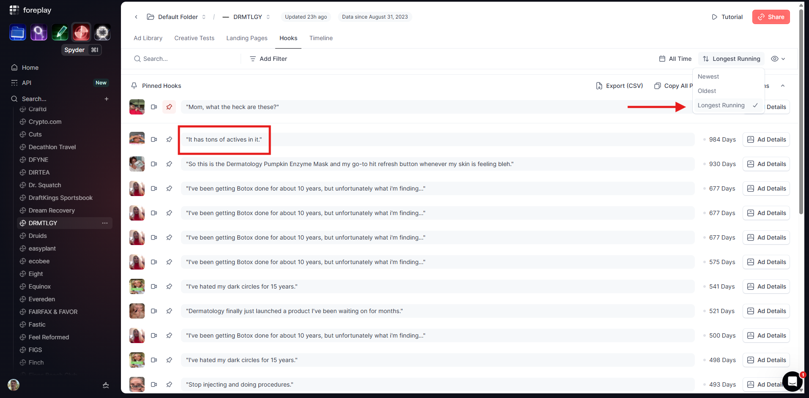Pin the 498 Days dark circles hook
The image size is (809, 398).
click(x=169, y=360)
